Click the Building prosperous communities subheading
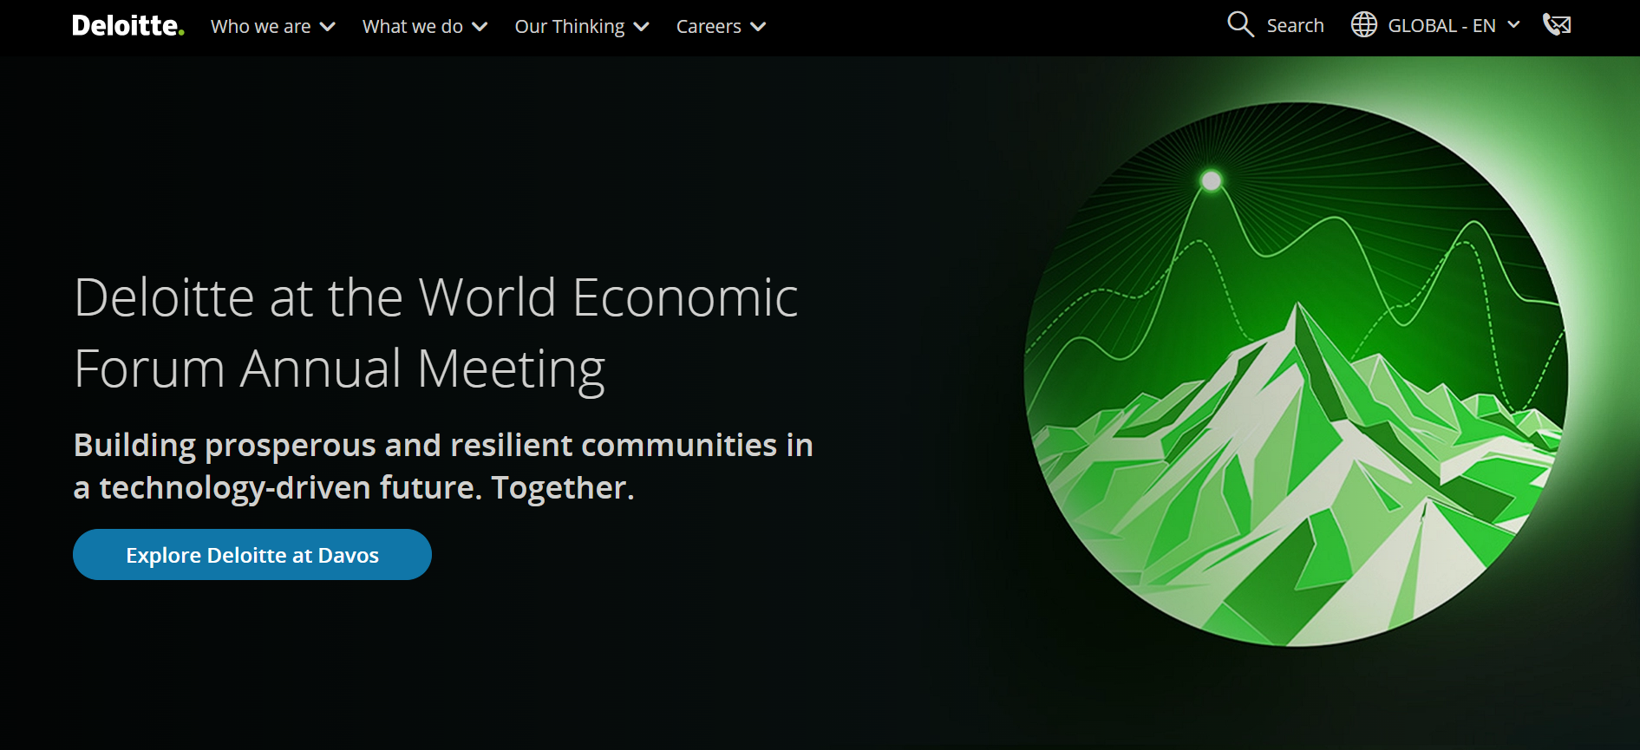1640x750 pixels. tap(443, 466)
